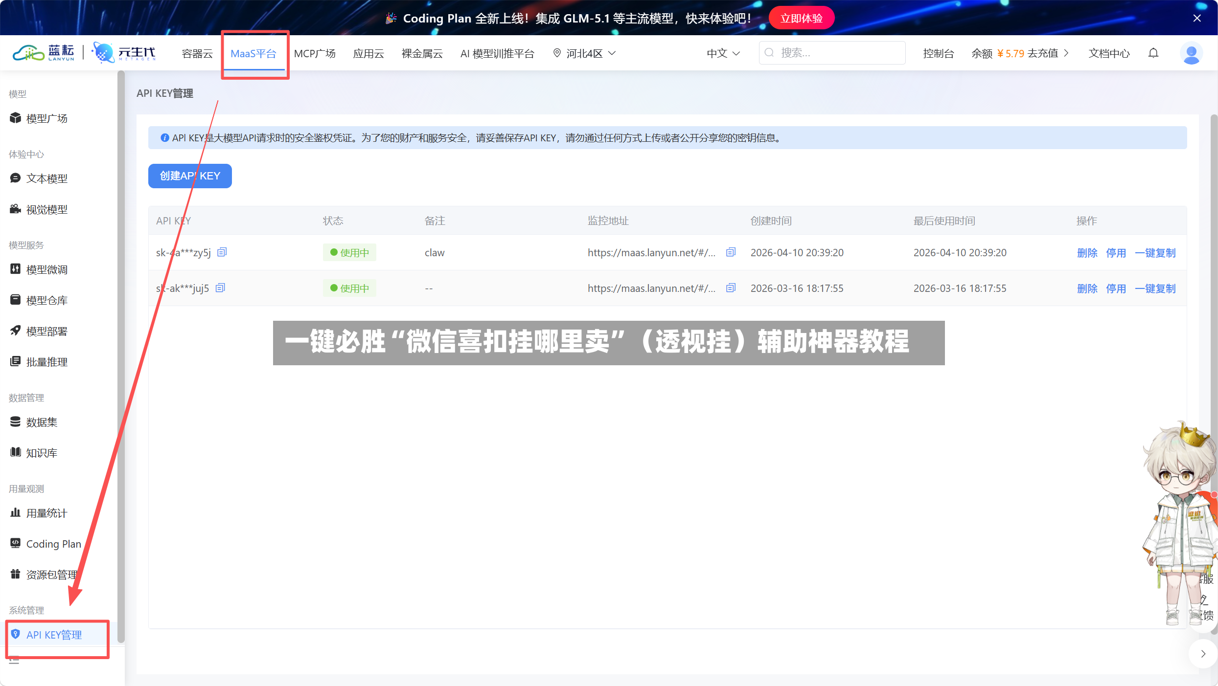Click the 元生代 METAGEN logo

coord(124,53)
